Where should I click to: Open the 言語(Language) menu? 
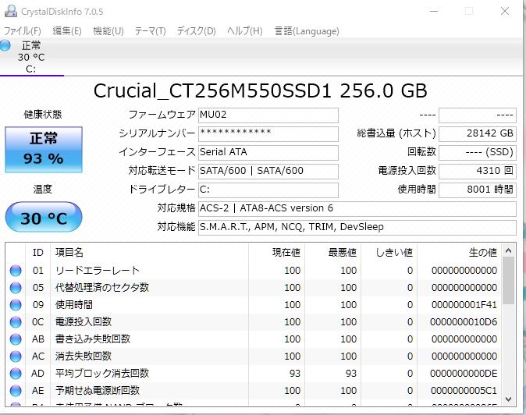coord(307,31)
